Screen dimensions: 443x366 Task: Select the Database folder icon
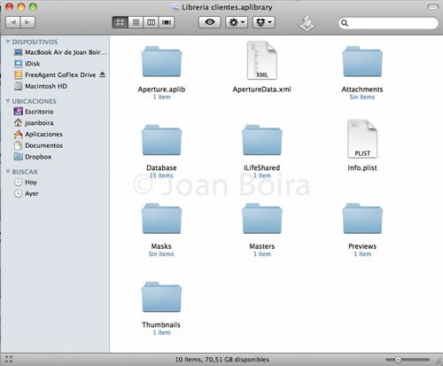161,140
